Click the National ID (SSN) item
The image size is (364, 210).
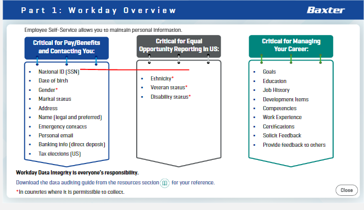tap(59, 72)
